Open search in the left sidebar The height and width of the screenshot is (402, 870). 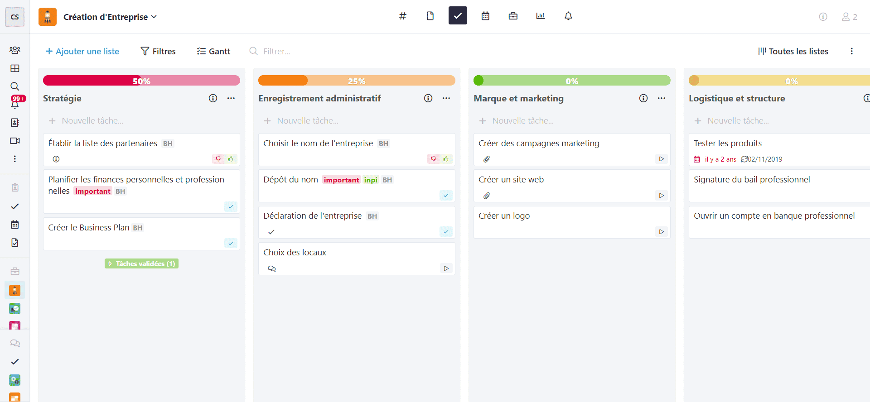[15, 86]
